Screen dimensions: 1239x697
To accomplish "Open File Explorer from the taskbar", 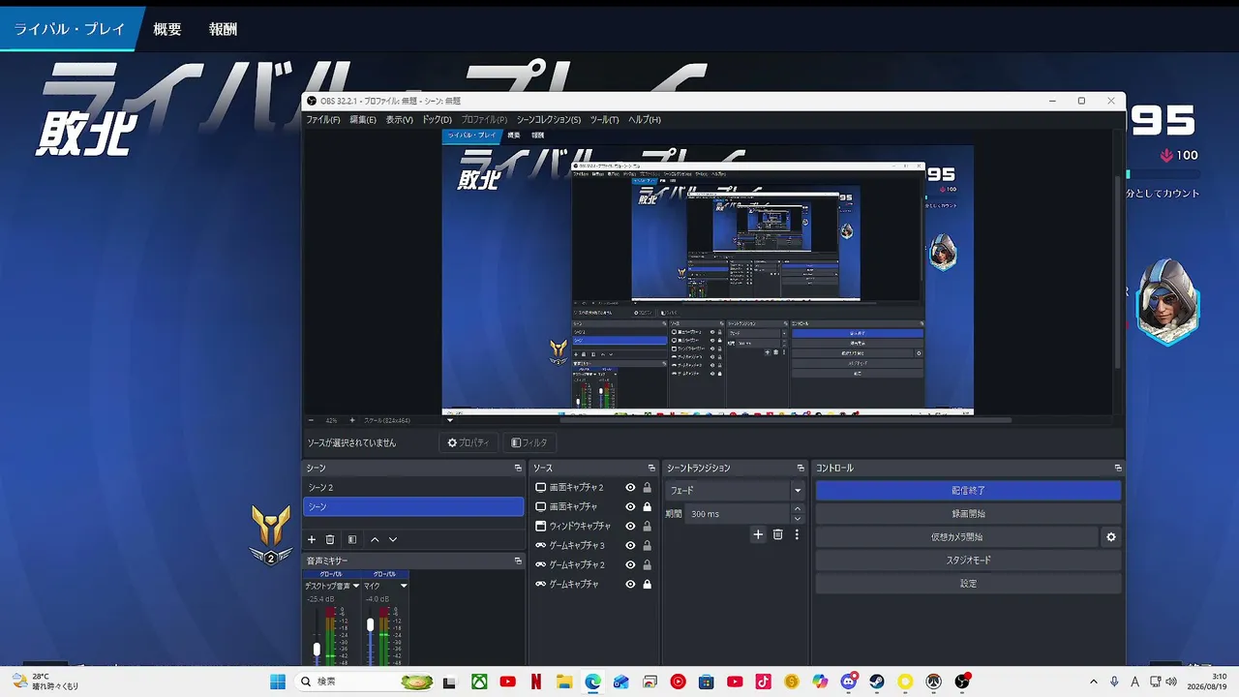I will [x=564, y=682].
